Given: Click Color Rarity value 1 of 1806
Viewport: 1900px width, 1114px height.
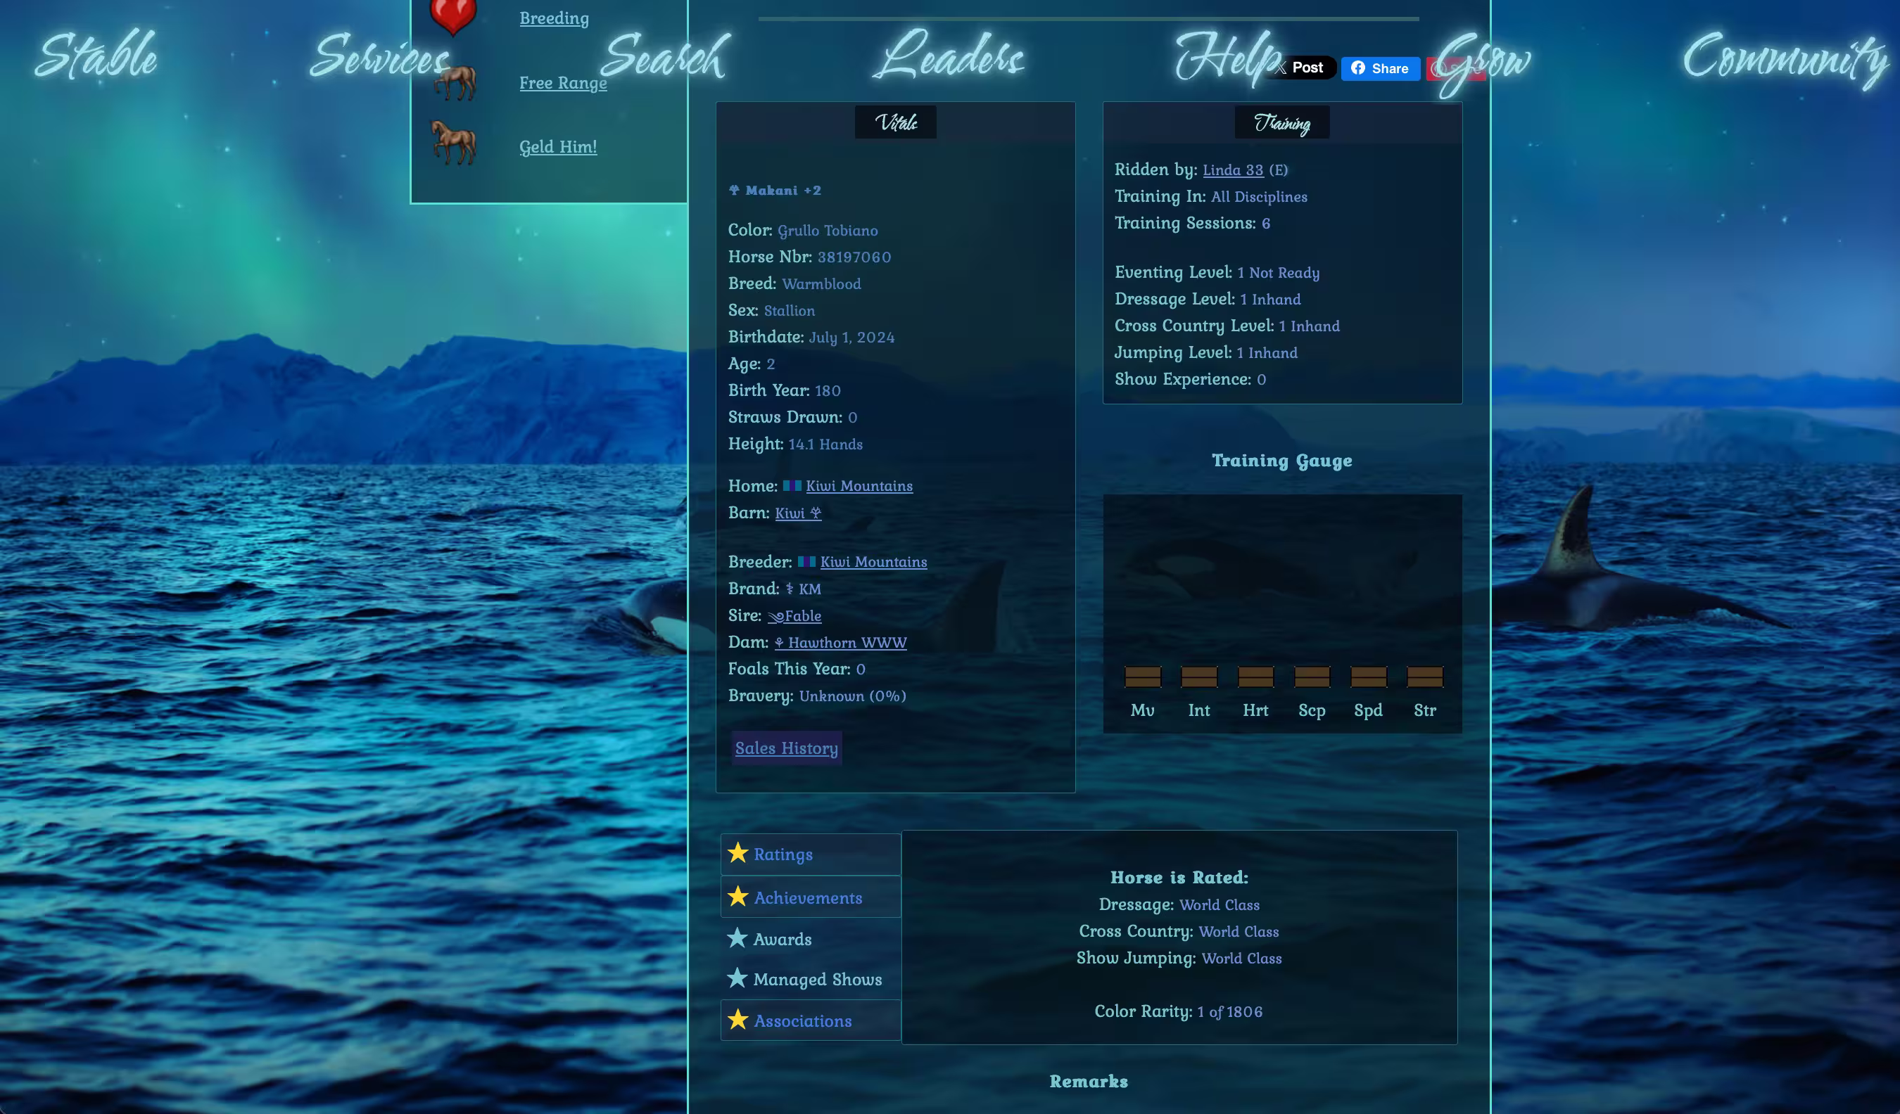Looking at the screenshot, I should [1230, 1012].
